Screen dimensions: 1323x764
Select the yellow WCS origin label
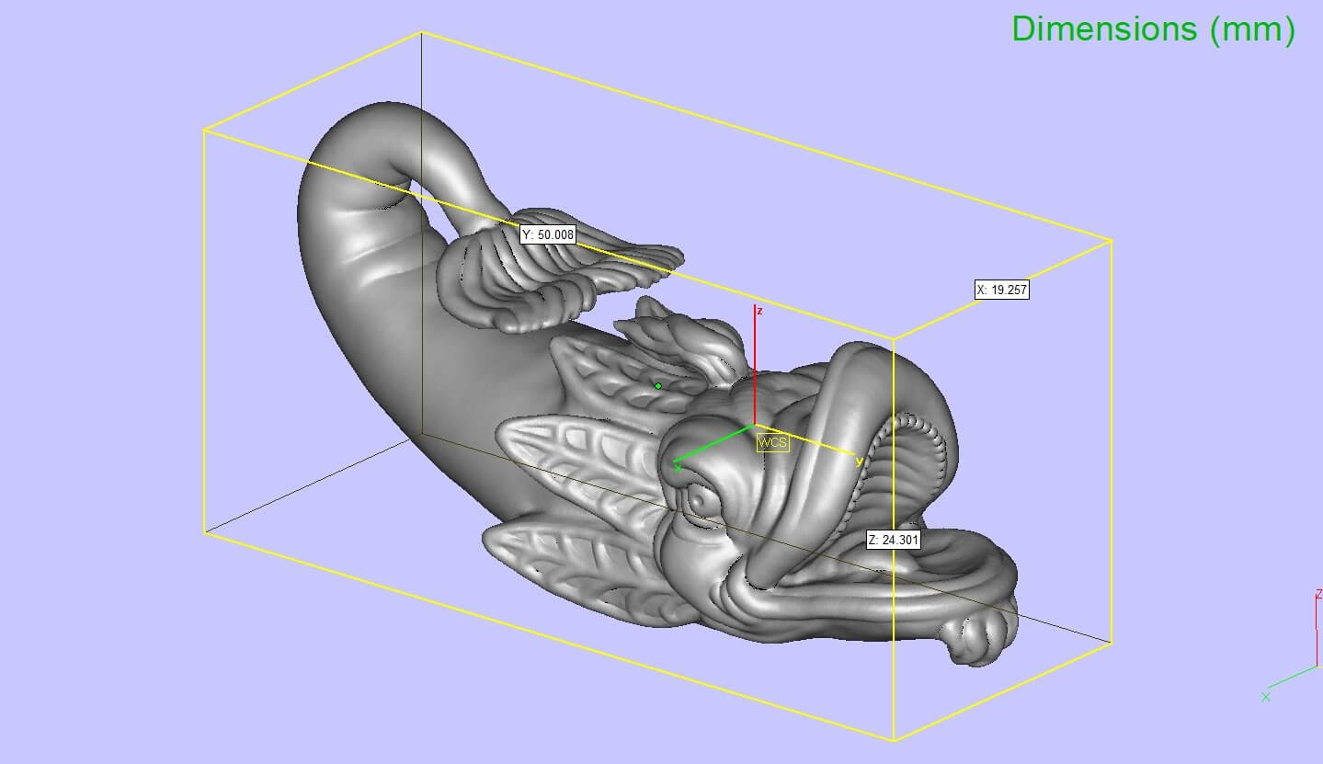(x=772, y=443)
